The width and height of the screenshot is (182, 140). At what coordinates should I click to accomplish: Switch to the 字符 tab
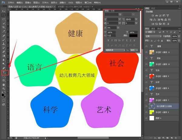point(106,11)
